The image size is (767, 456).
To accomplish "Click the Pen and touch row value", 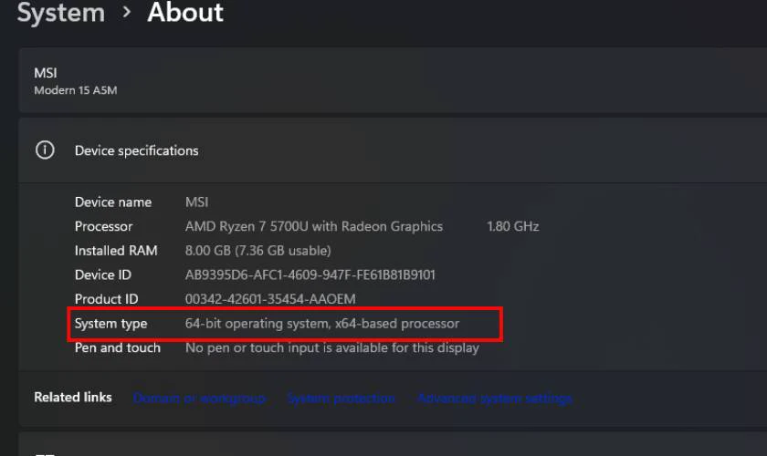I will point(332,348).
